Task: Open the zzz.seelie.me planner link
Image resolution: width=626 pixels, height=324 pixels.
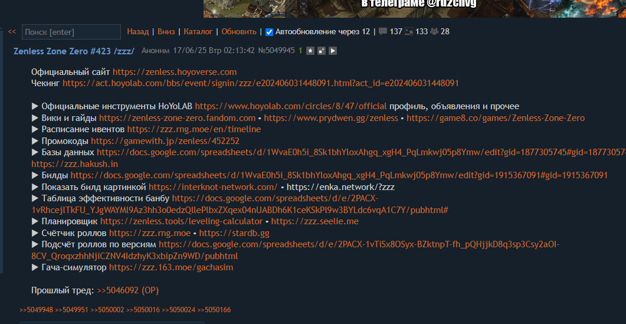Action: pos(314,221)
